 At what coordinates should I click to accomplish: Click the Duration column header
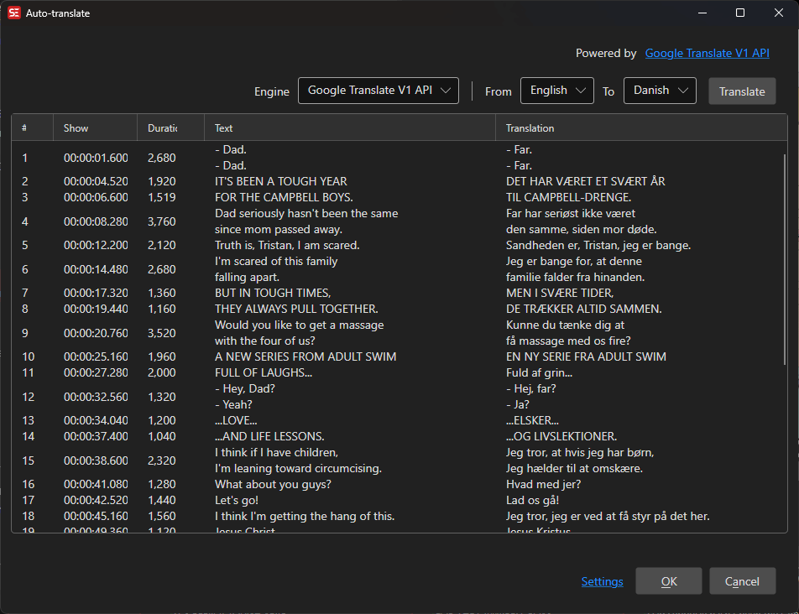pos(170,128)
